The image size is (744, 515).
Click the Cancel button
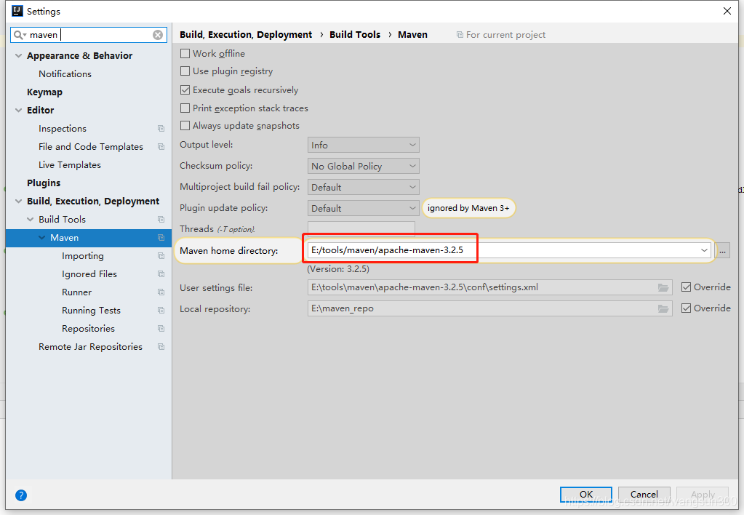pos(644,494)
